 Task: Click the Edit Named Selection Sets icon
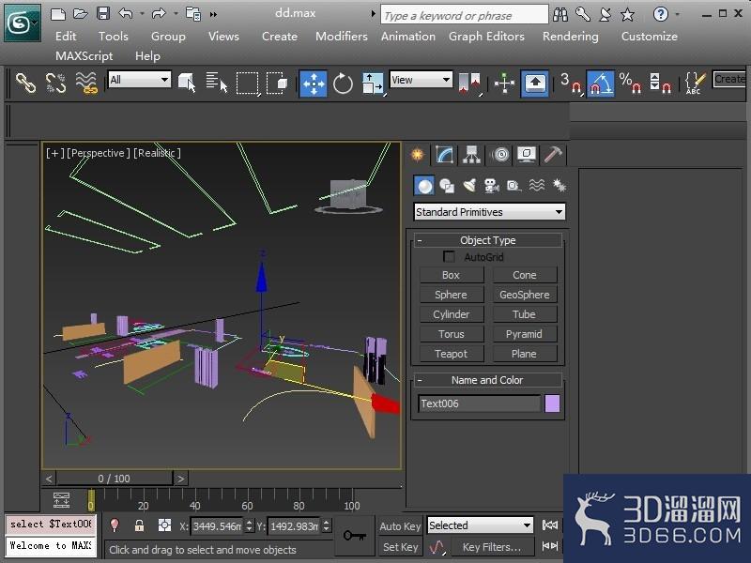click(x=695, y=84)
